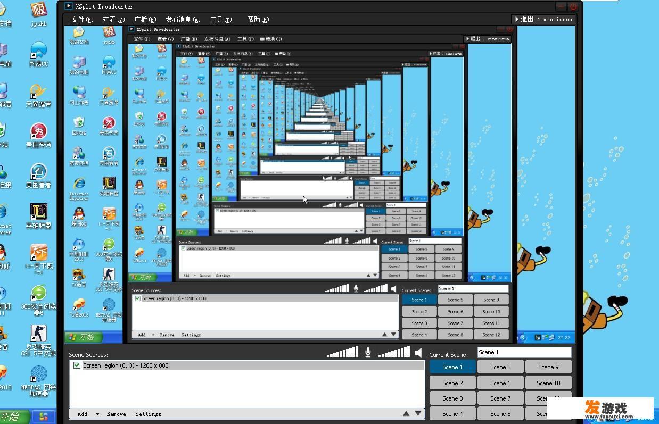The width and height of the screenshot is (659, 424).
Task: Switch to Scene 5 in the main scene grid
Action: [500, 367]
